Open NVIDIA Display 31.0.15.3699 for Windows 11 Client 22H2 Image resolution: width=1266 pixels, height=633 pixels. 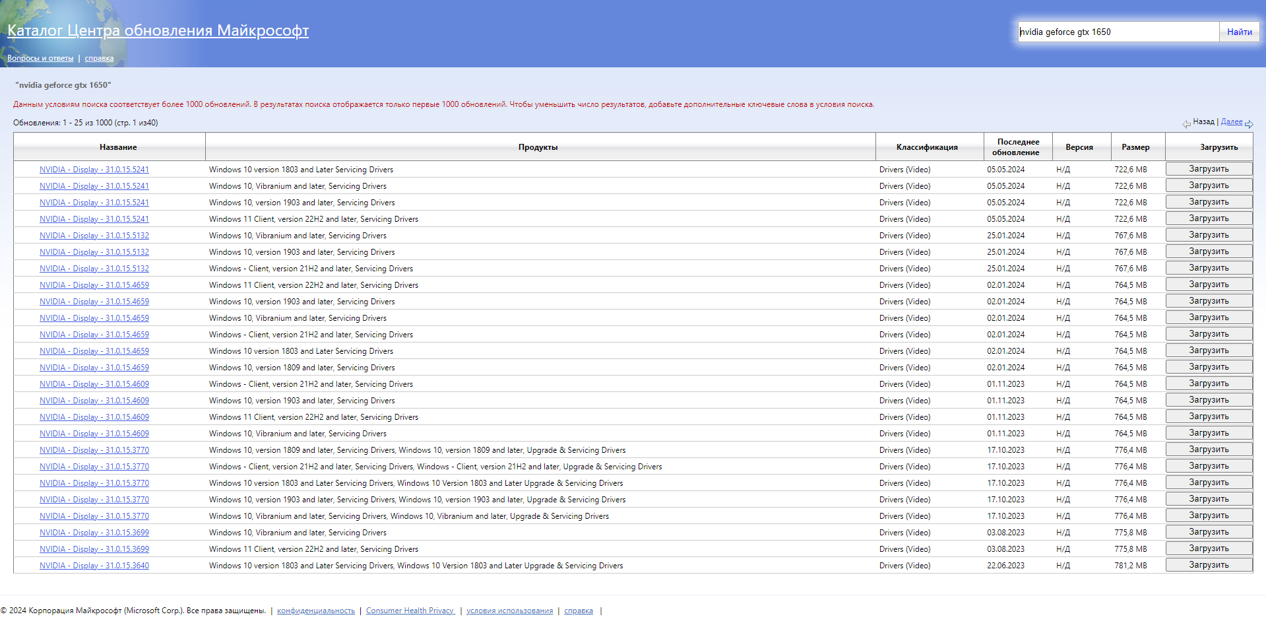94,549
